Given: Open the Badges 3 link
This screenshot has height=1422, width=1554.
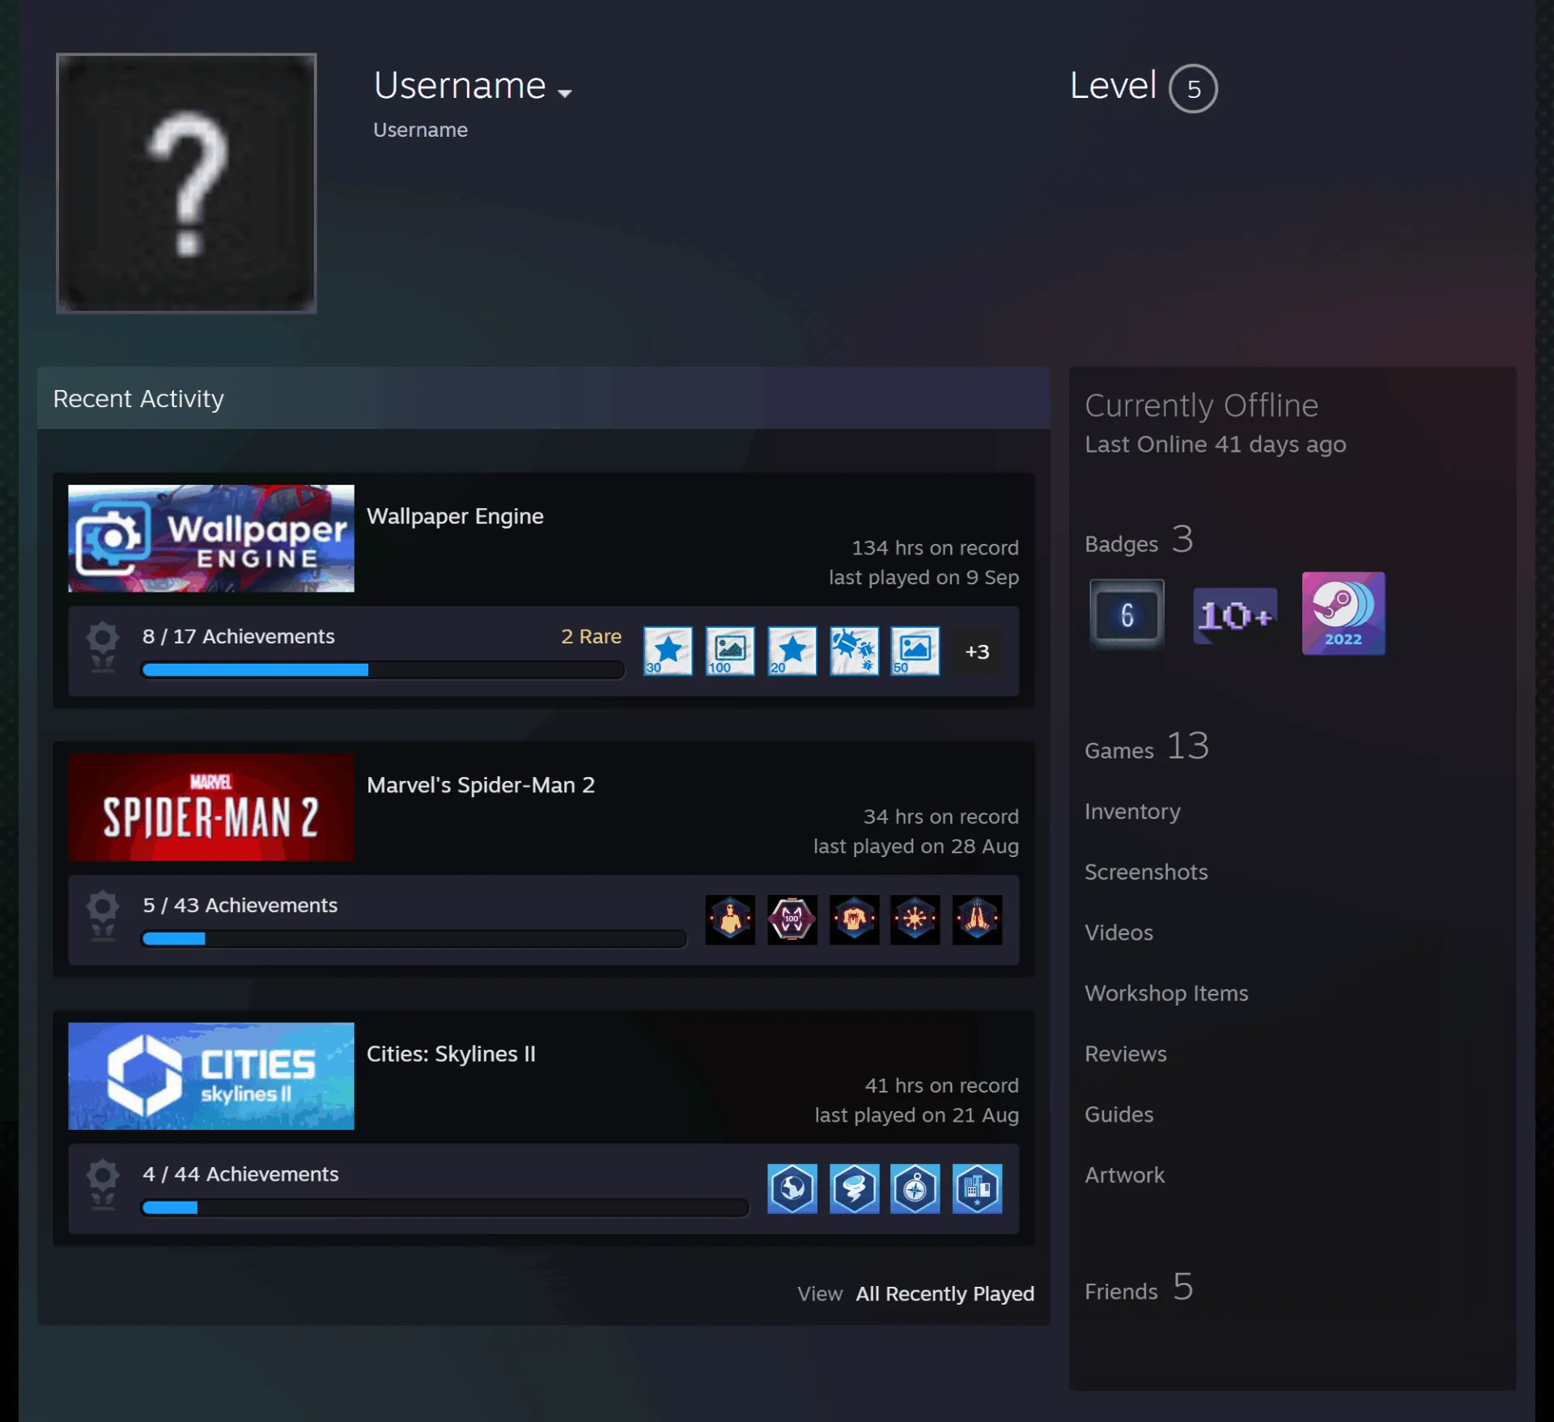Looking at the screenshot, I should point(1139,540).
